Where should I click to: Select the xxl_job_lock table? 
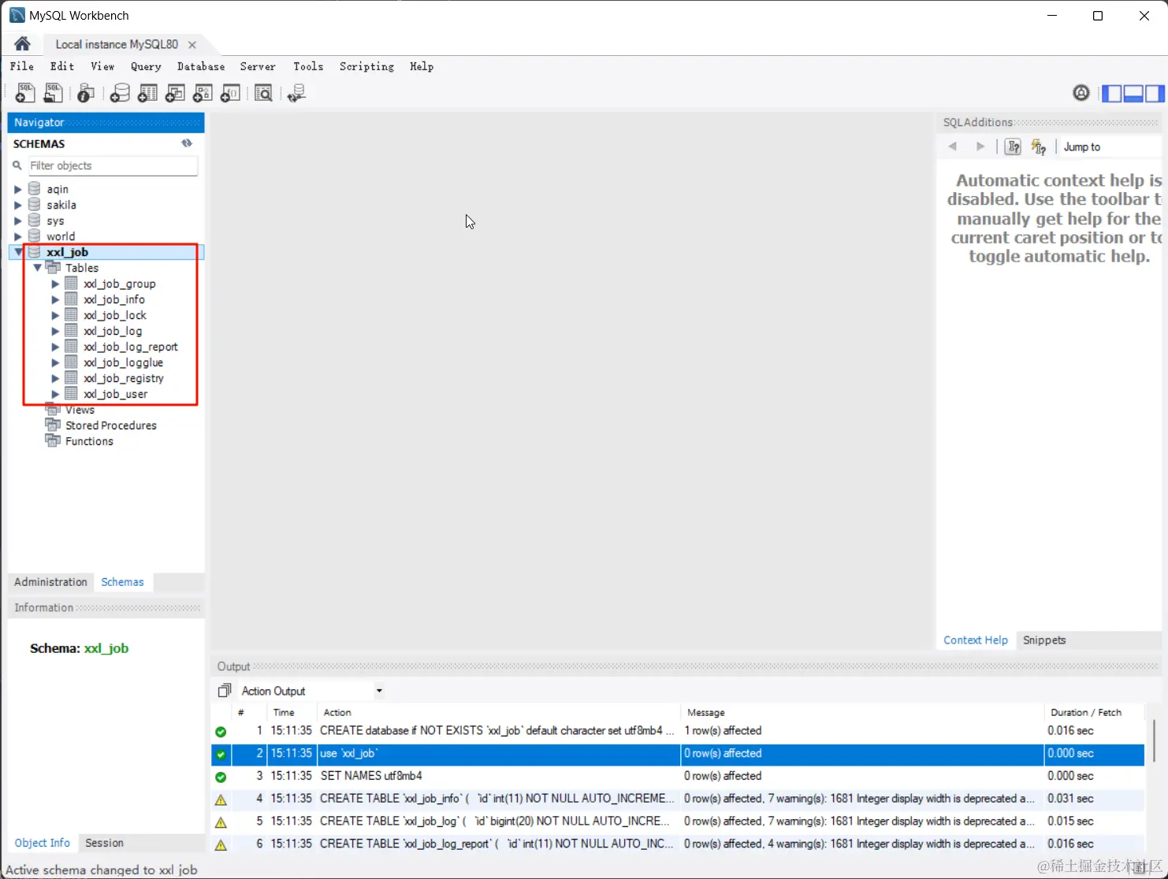[115, 315]
